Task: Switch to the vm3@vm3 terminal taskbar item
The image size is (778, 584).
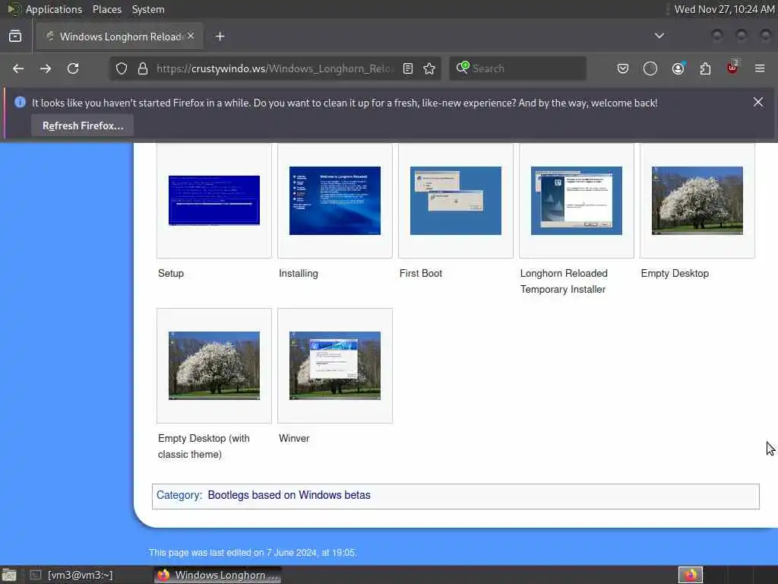Action: pos(73,575)
